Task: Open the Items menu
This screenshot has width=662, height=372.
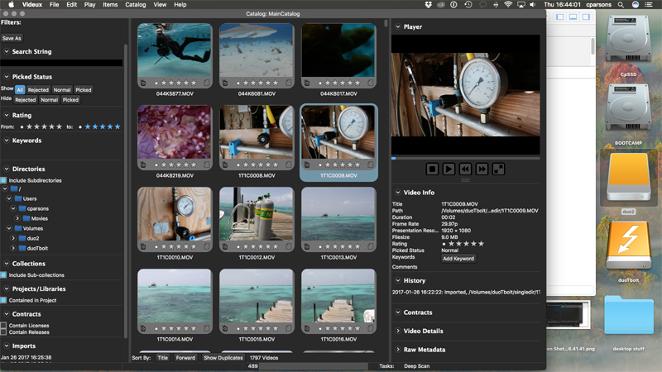Action: pos(110,5)
